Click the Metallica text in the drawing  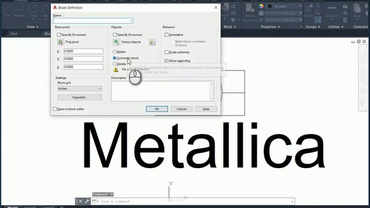[x=203, y=144]
